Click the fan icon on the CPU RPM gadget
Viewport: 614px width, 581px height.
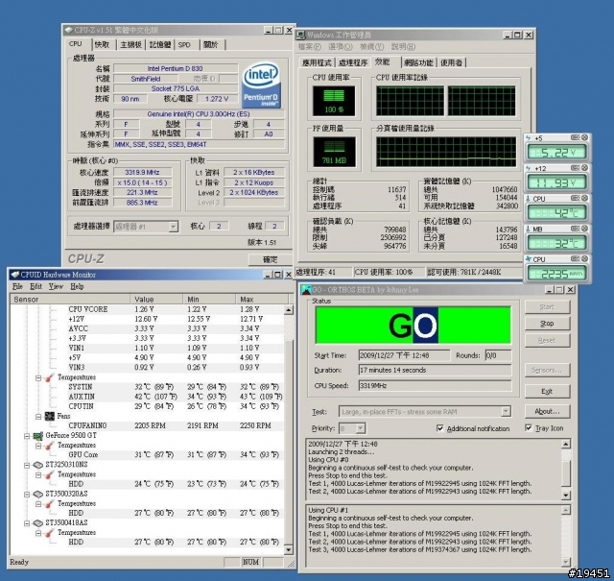click(x=529, y=259)
